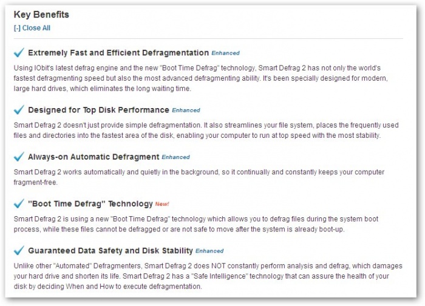Click the Enhanced badge after Guaranteed Data Safety
Viewport: 425px width, 306px height.
pos(209,251)
